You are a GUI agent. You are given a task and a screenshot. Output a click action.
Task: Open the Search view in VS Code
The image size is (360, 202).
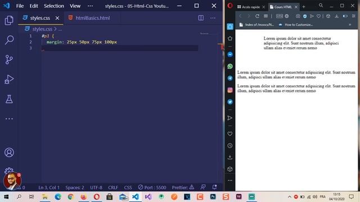pyautogui.click(x=9, y=40)
